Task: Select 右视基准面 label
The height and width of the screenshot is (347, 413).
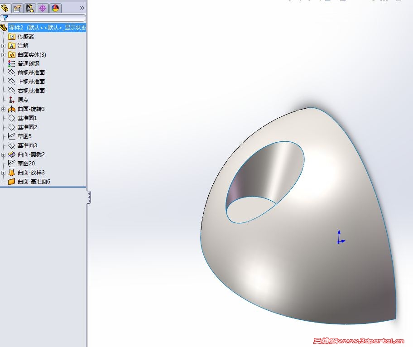Action: [x=31, y=91]
